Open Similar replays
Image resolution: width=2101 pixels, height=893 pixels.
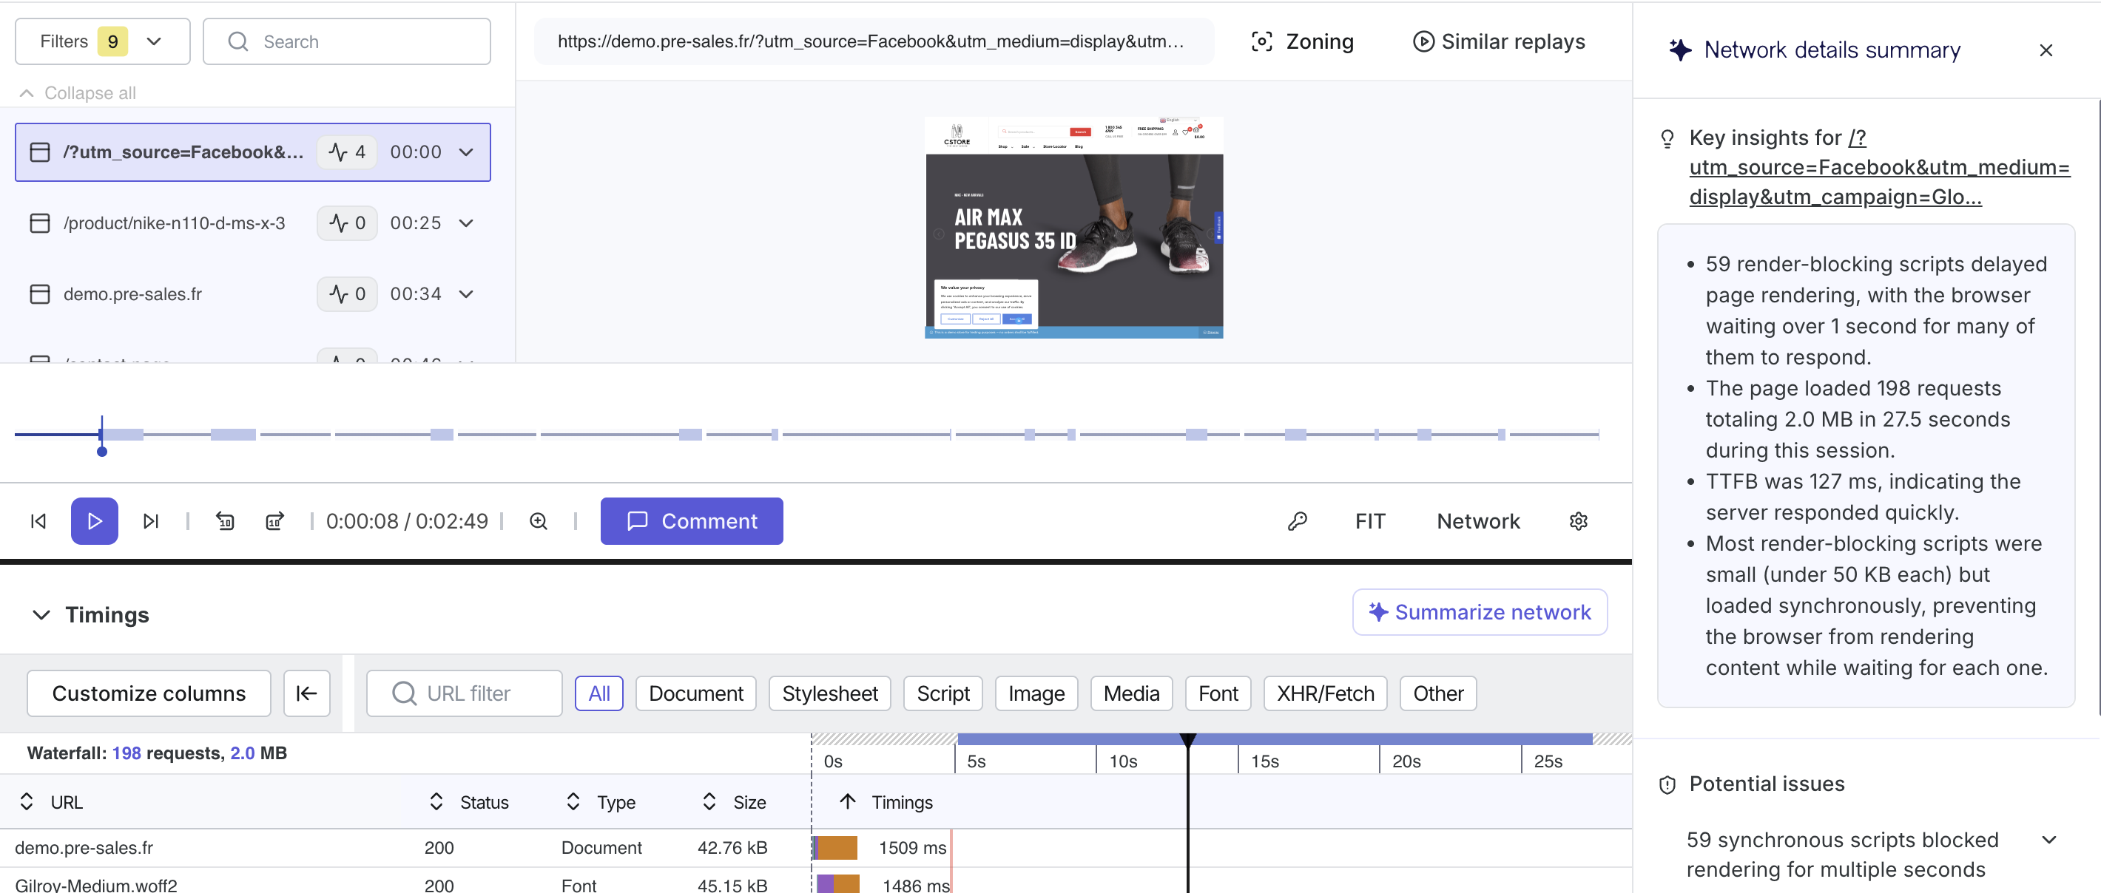pos(1499,41)
